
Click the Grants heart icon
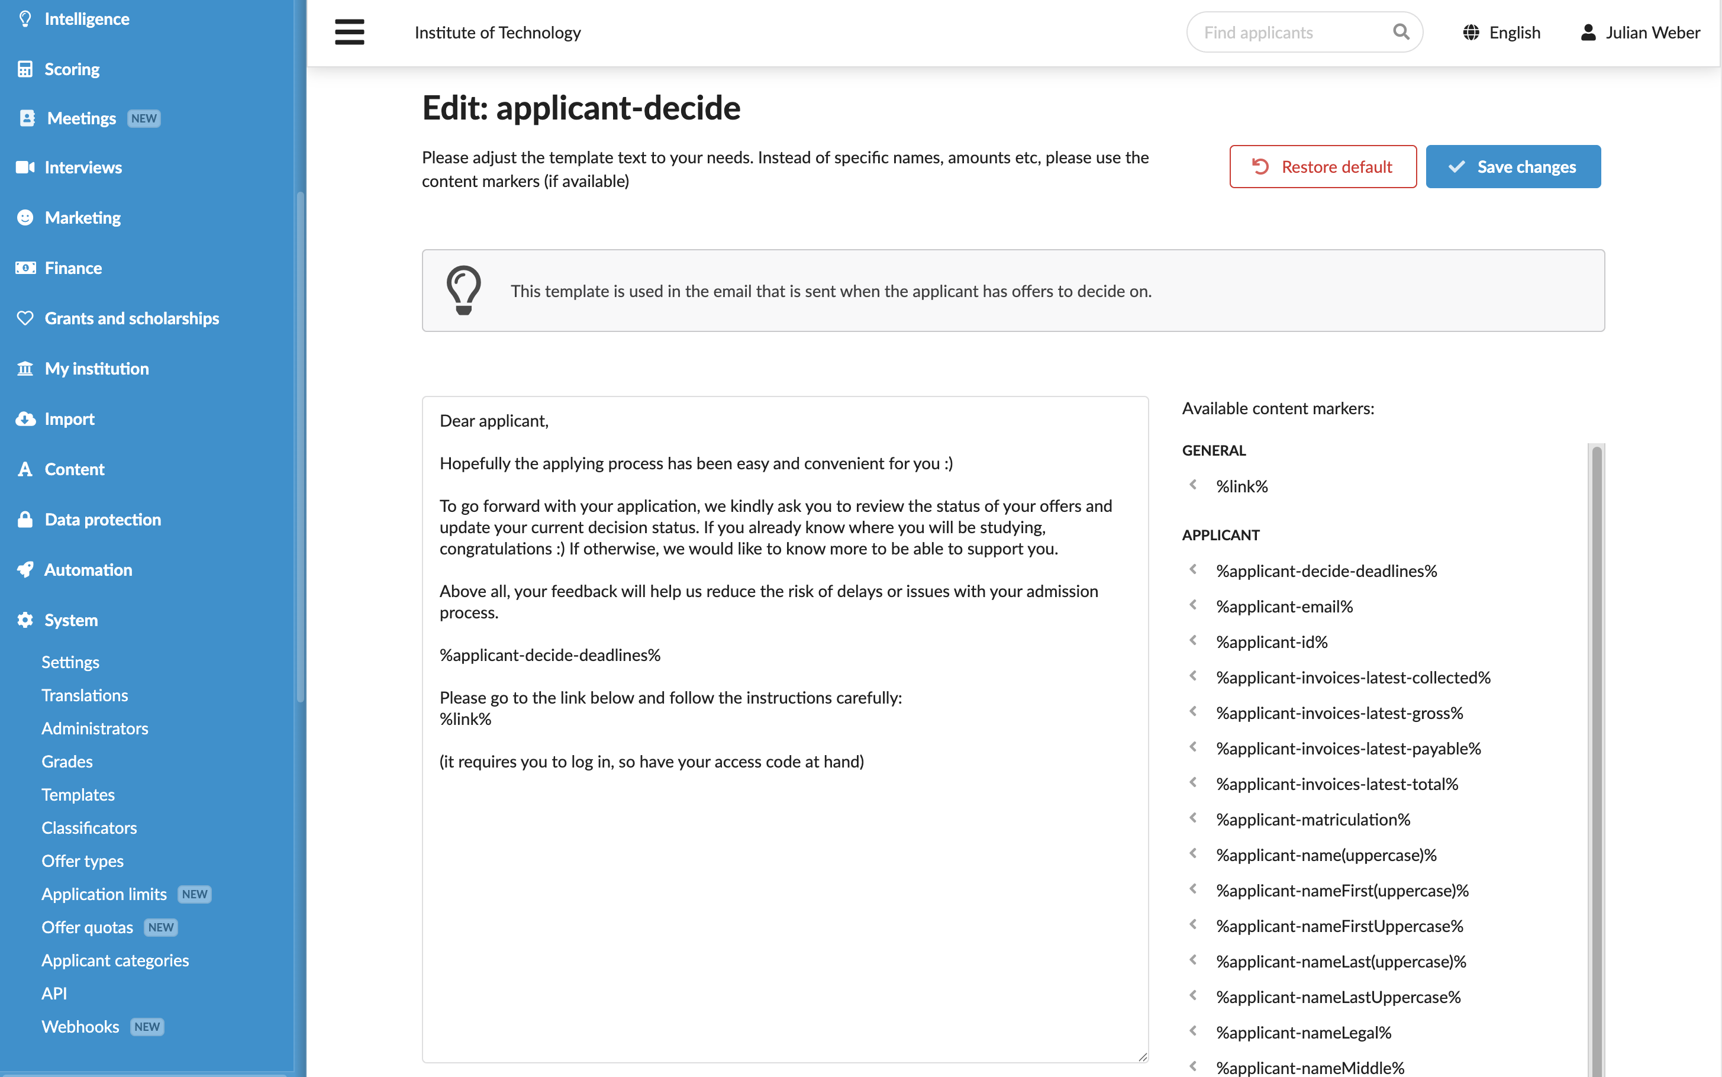[25, 318]
